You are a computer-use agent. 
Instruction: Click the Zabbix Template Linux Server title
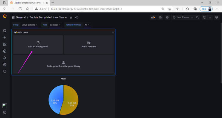[48, 17]
